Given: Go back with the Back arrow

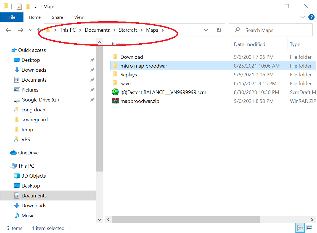Looking at the screenshot, I should click(x=8, y=30).
